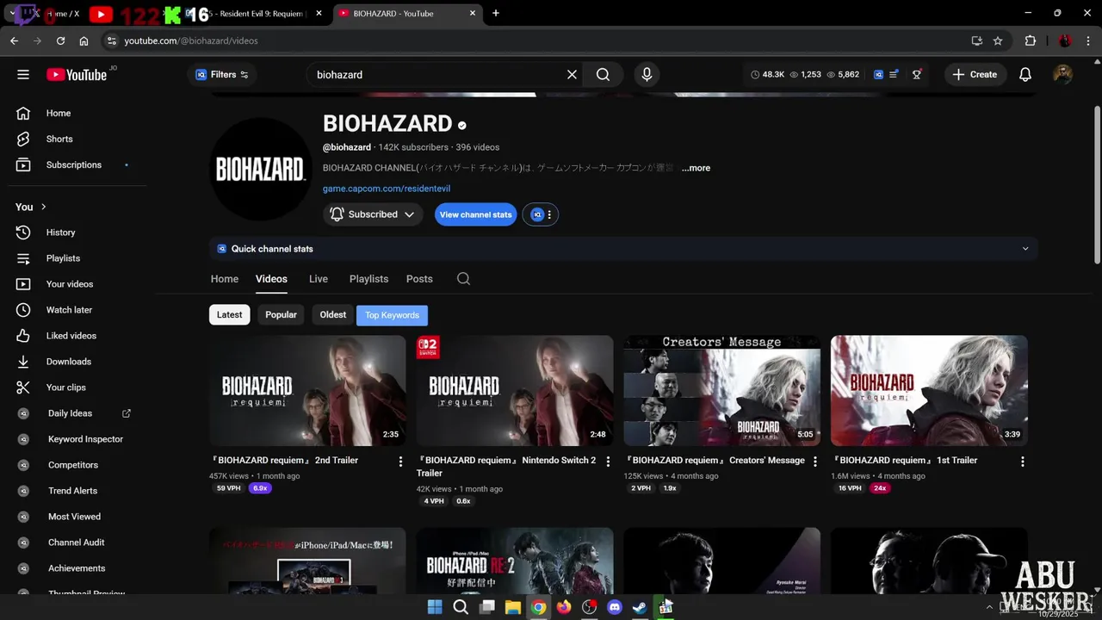The image size is (1102, 620).
Task: Open vidIQ Keyword Inspector
Action: pos(85,439)
